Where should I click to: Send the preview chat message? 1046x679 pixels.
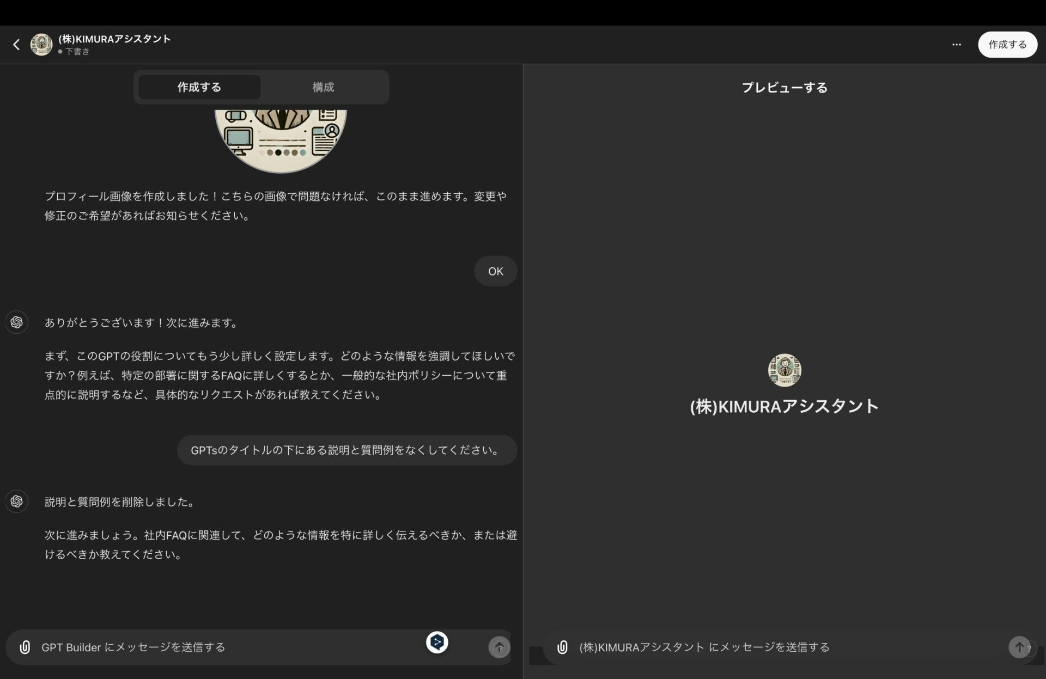[x=1019, y=647]
